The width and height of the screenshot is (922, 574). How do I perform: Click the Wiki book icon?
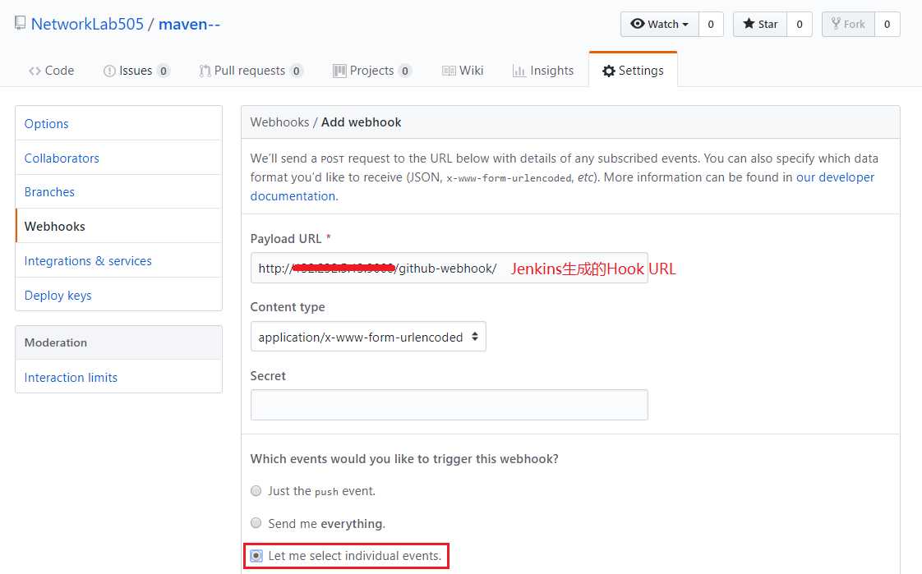tap(449, 71)
